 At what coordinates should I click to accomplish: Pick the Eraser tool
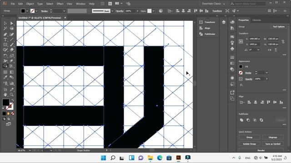(x=12, y=50)
